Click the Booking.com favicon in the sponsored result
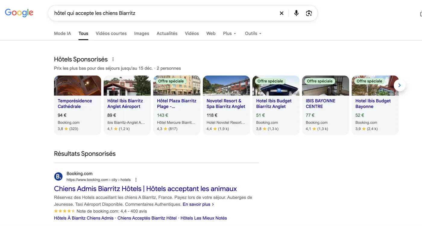 [x=58, y=176]
